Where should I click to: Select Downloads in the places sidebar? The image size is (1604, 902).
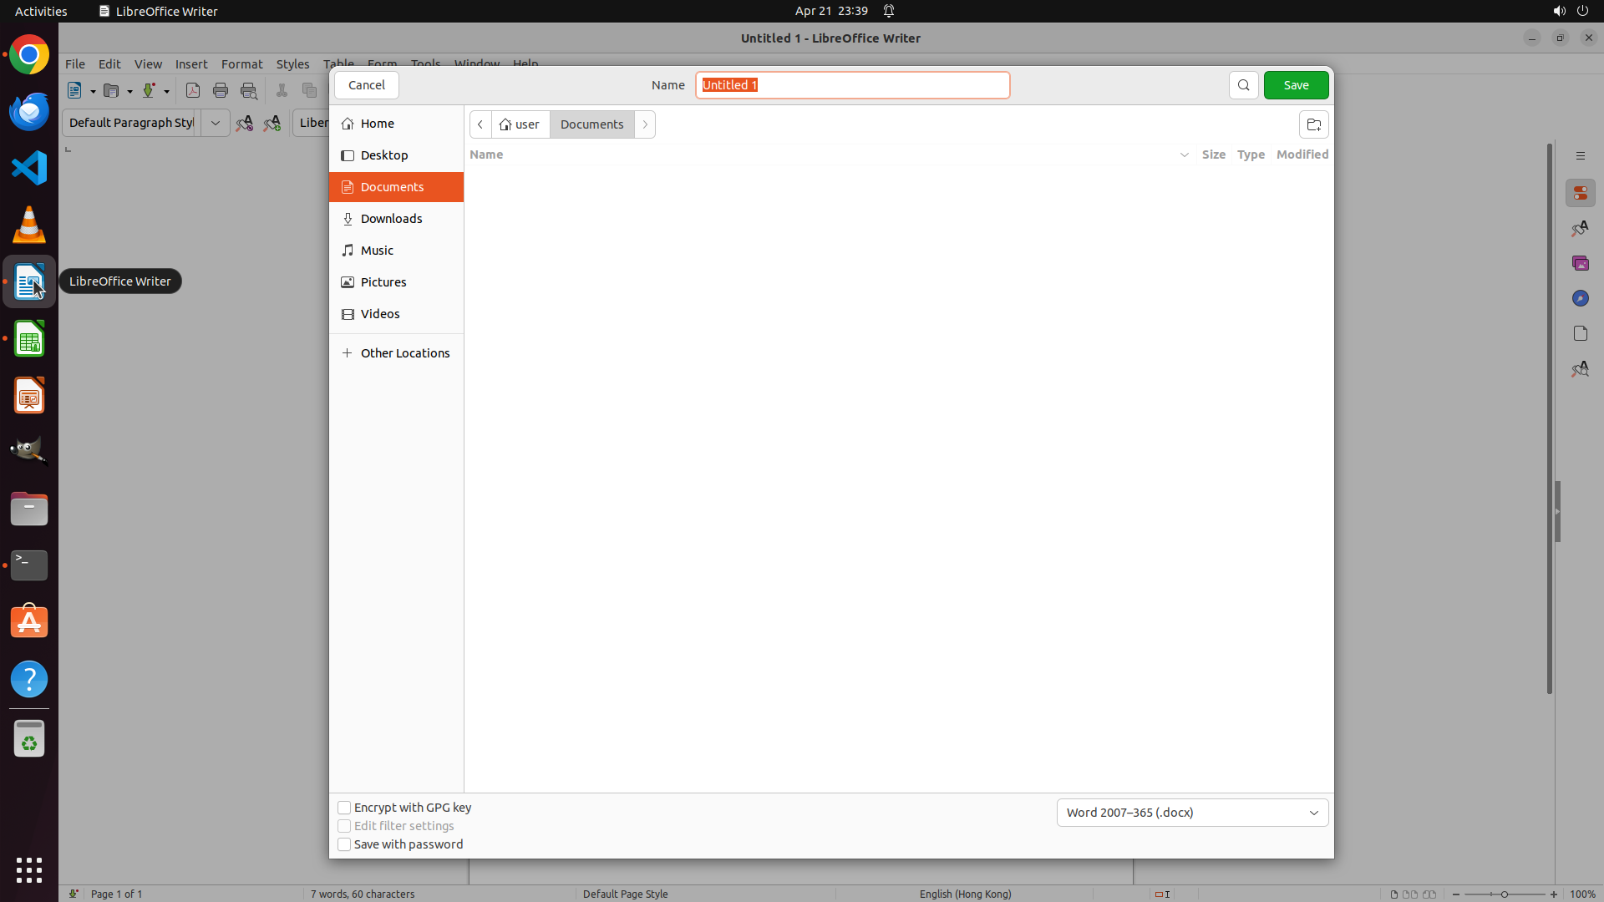click(391, 219)
